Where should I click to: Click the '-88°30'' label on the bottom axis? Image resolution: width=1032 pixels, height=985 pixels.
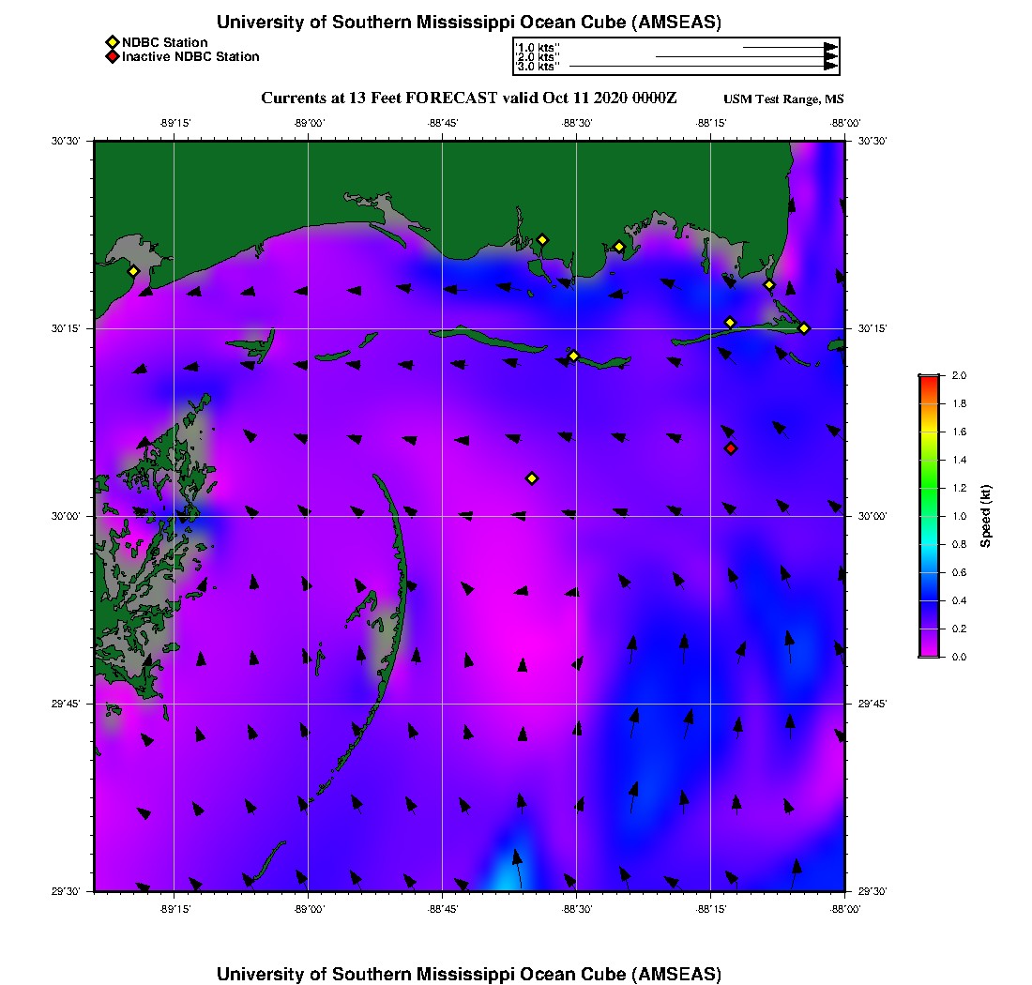pos(577,909)
